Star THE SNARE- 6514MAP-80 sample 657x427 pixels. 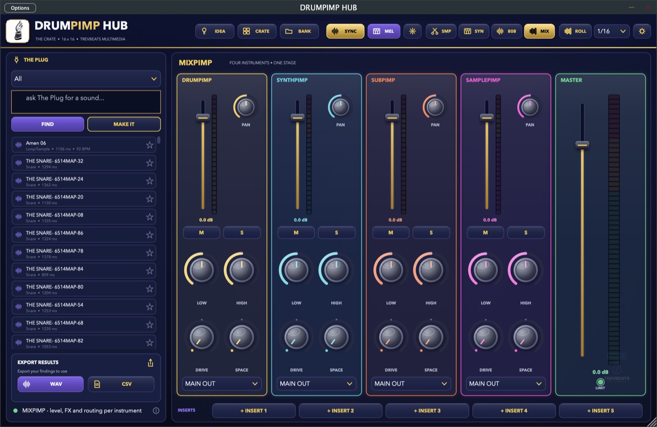coord(150,289)
